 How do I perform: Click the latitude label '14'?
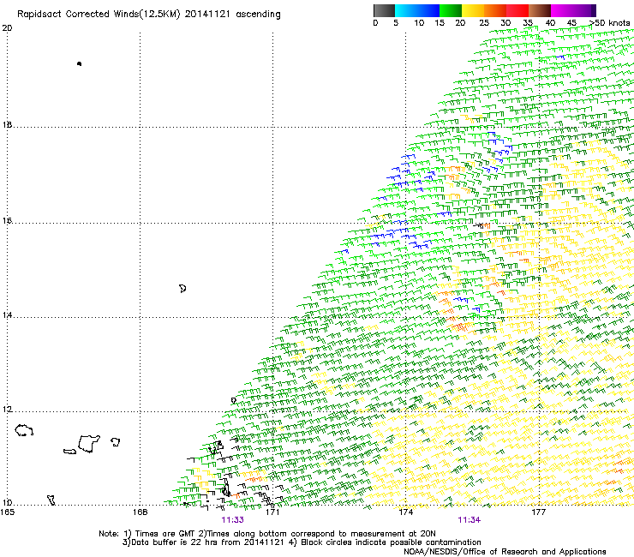click(7, 314)
